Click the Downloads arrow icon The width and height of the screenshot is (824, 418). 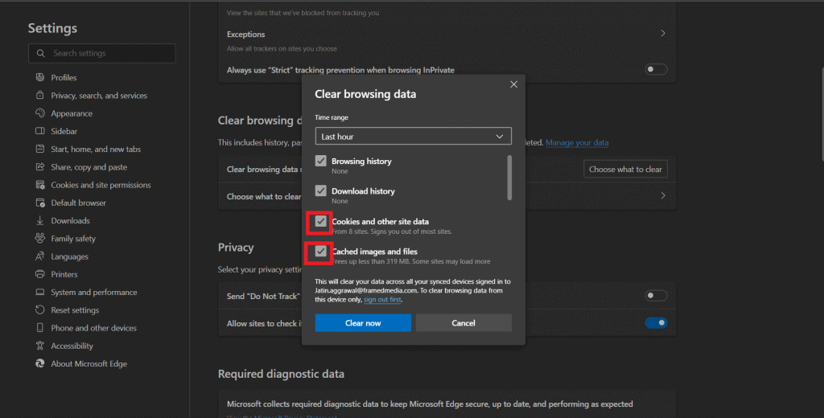pyautogui.click(x=40, y=220)
